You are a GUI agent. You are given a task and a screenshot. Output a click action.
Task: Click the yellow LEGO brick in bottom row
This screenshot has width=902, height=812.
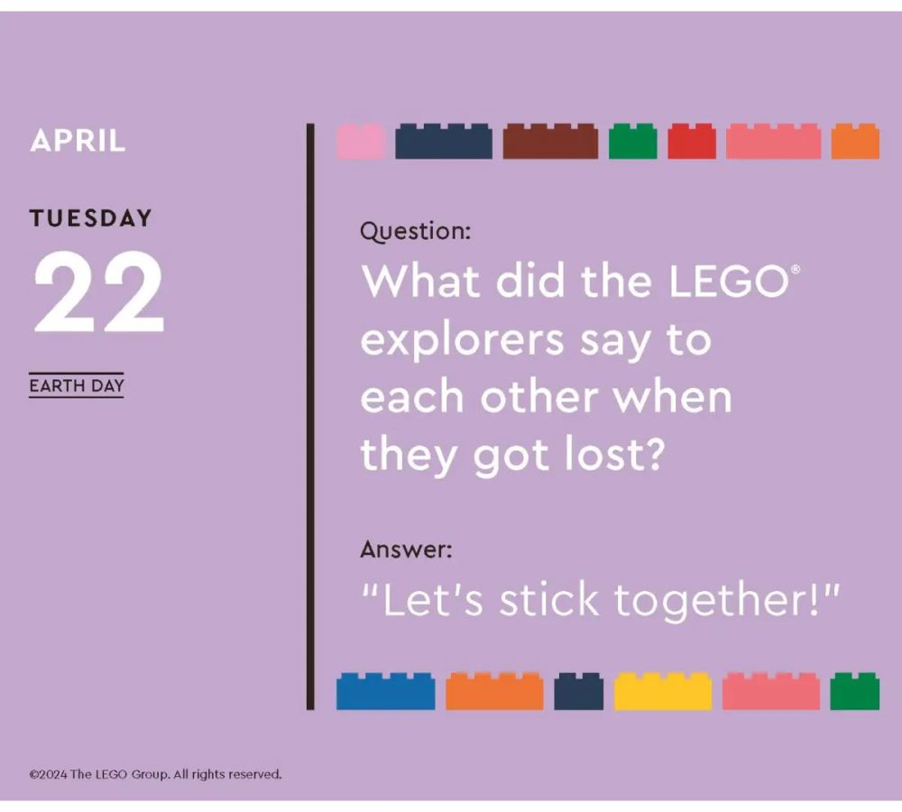coord(663,690)
